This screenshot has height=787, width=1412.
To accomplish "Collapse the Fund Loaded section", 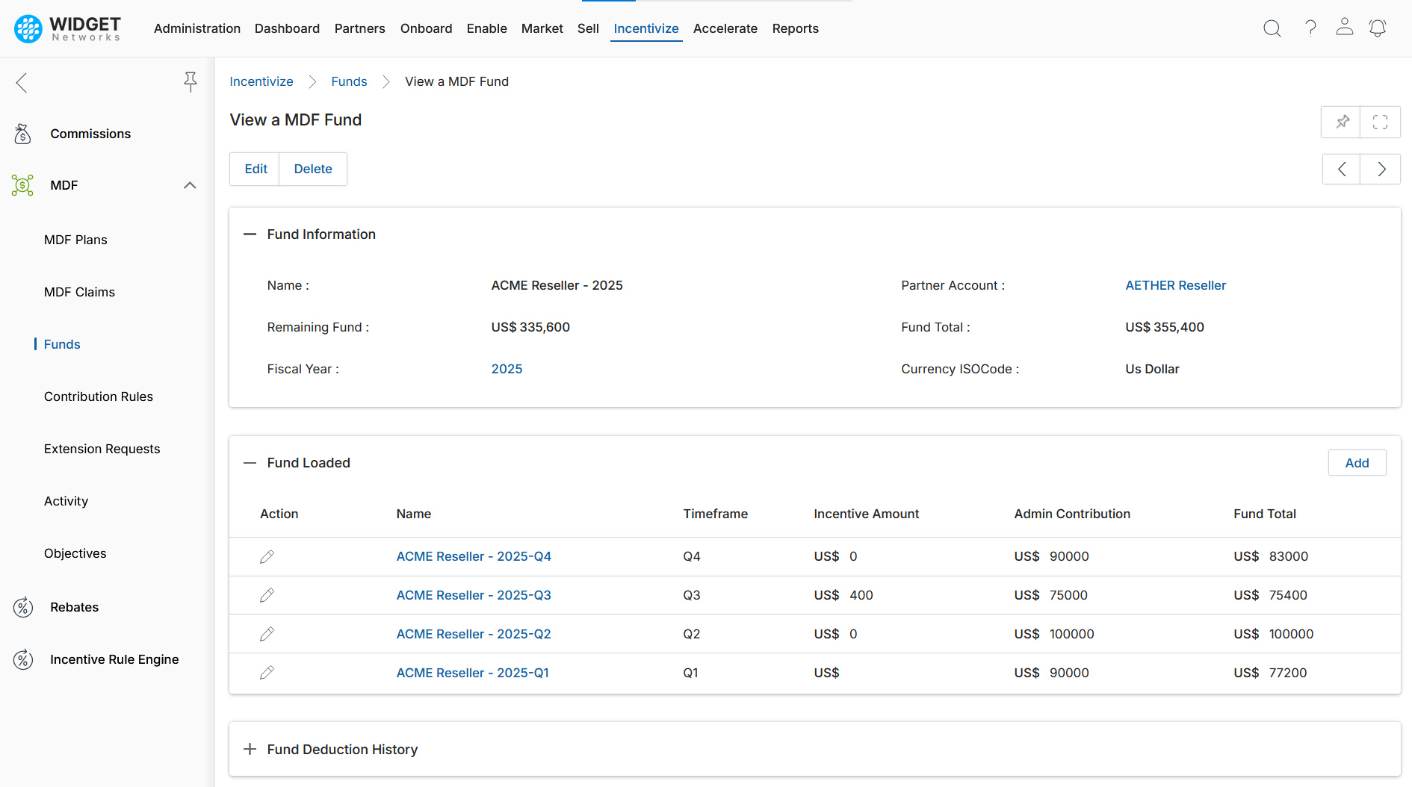I will [250, 463].
